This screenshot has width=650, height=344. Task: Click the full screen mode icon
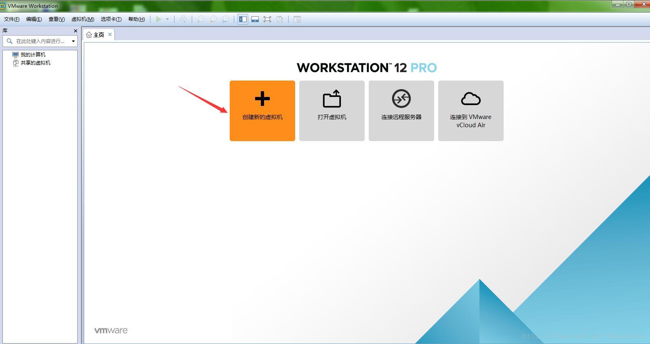click(x=267, y=19)
